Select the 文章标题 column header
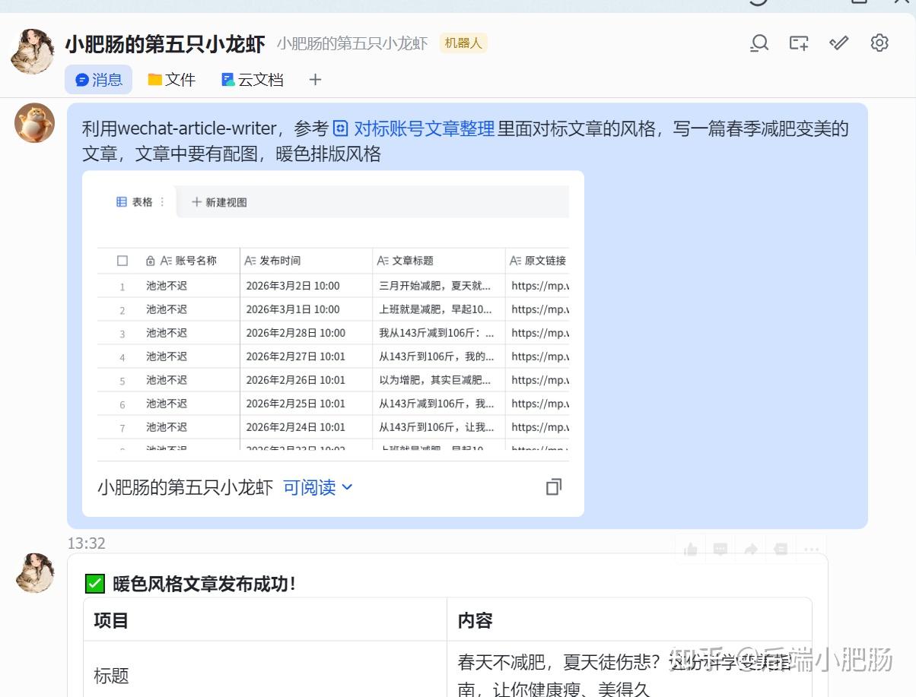 coord(412,261)
